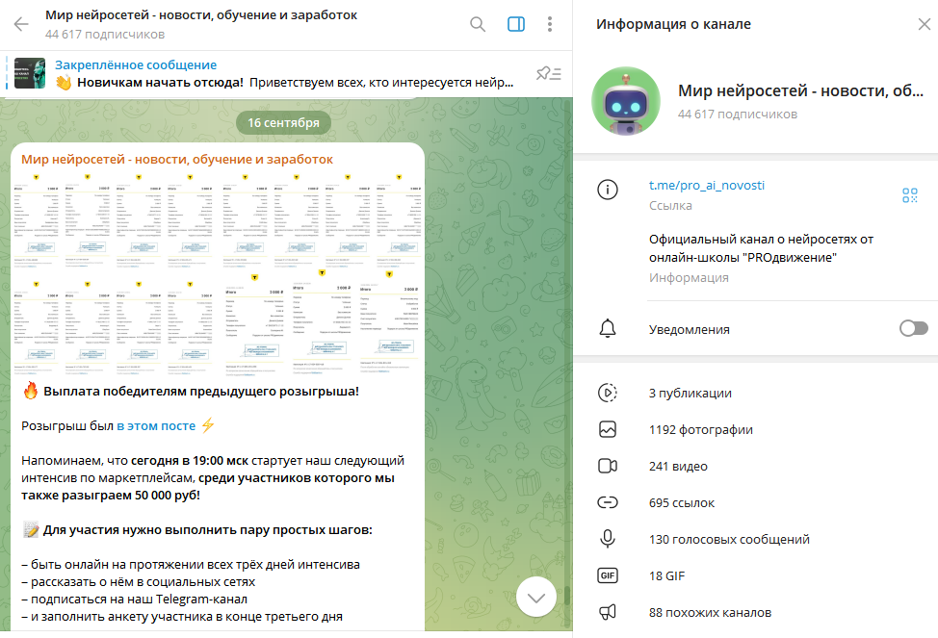Toggle the Уведомления notifications switch
Screen dimensions: 938x638
tap(914, 328)
